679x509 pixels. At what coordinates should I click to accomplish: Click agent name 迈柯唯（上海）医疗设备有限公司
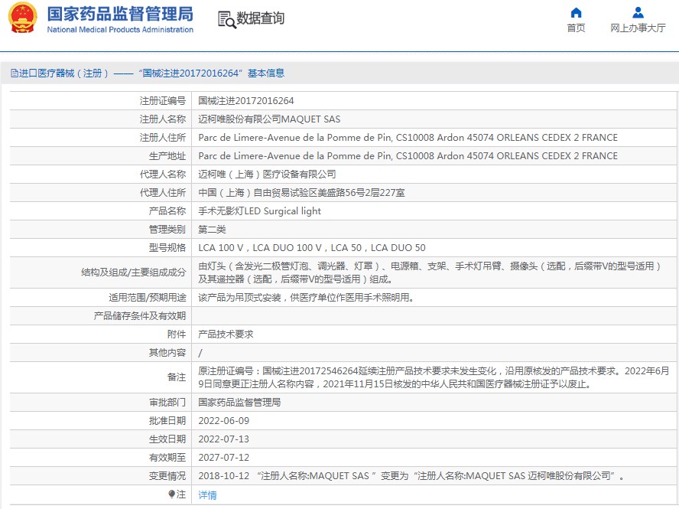267,175
